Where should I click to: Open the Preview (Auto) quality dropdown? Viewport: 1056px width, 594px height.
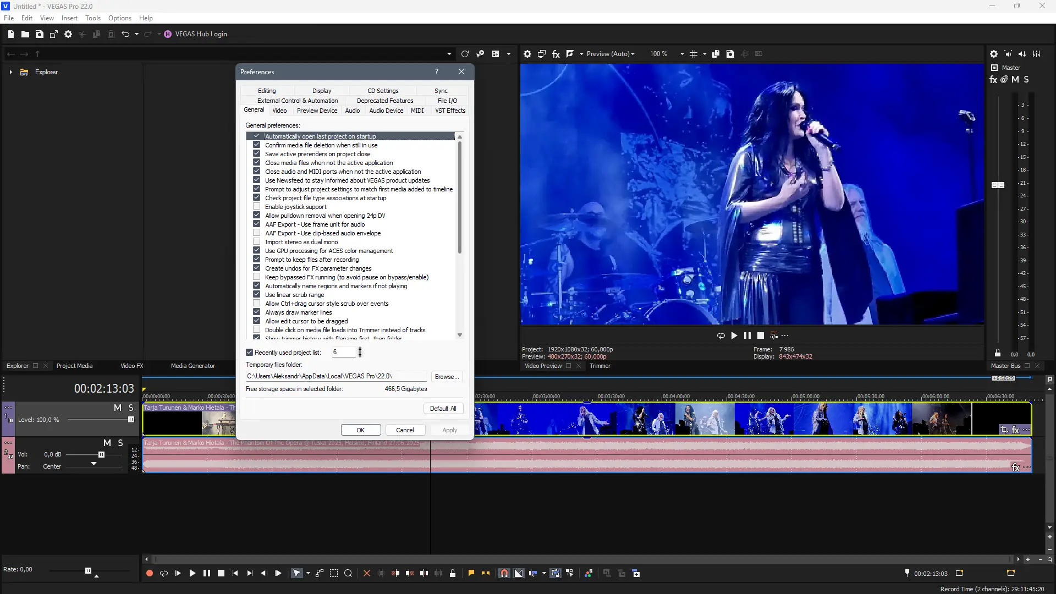610,54
